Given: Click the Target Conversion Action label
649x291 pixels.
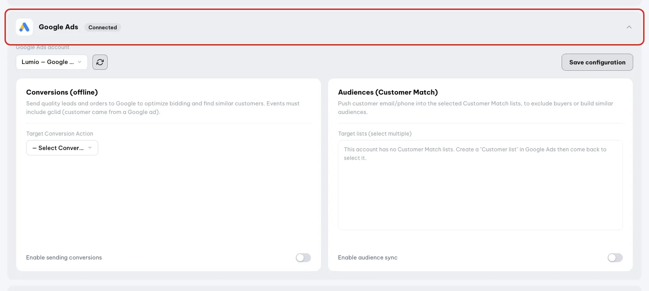Looking at the screenshot, I should [x=60, y=134].
